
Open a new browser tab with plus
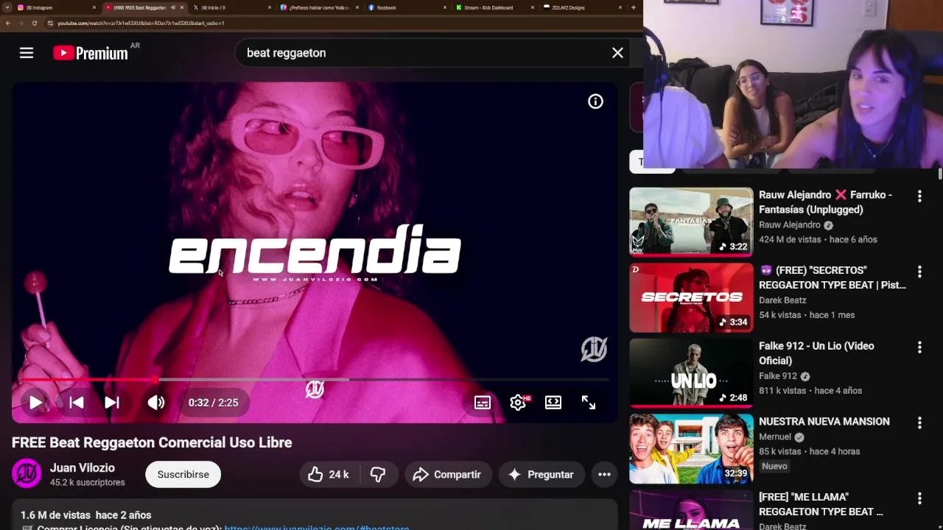click(634, 7)
